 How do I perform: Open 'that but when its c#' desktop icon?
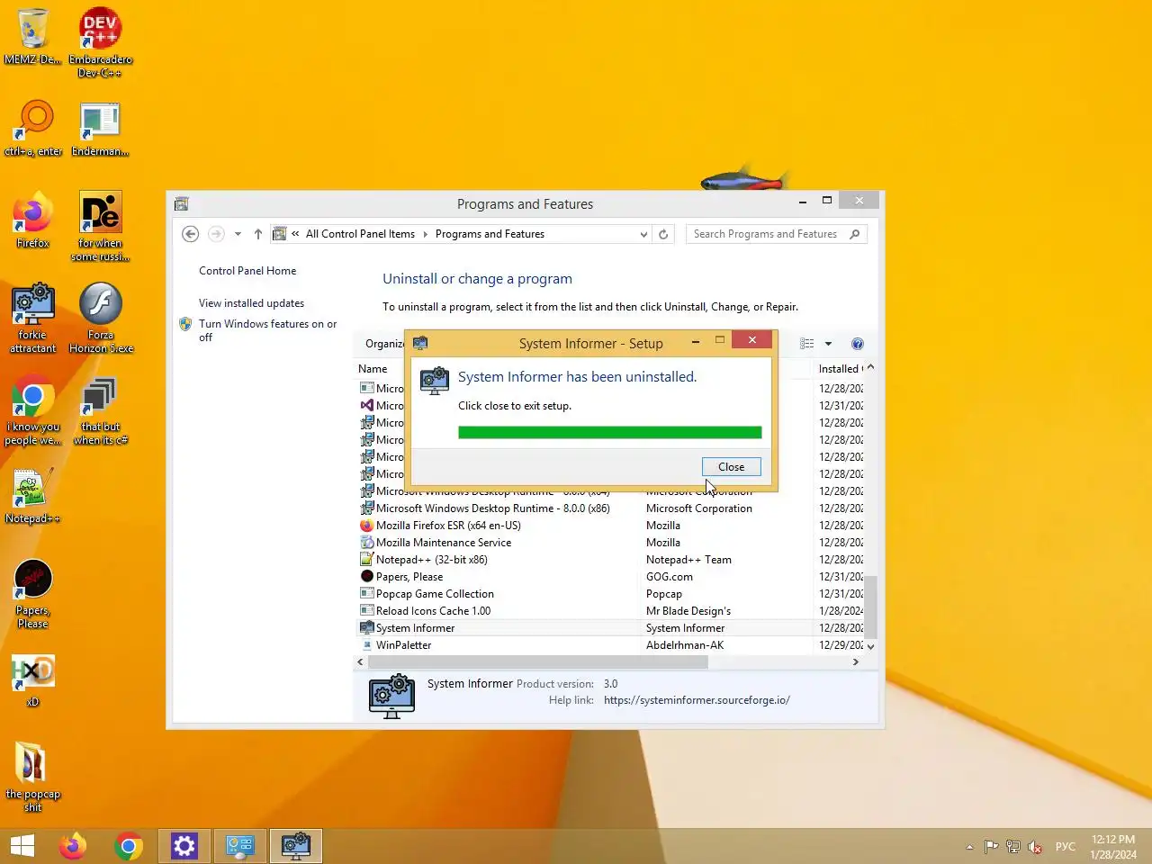100,409
